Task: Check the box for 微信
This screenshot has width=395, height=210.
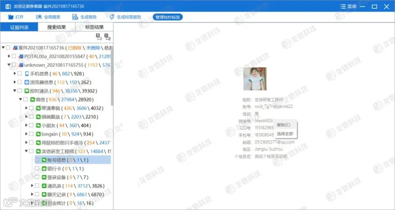Action: pyautogui.click(x=25, y=99)
